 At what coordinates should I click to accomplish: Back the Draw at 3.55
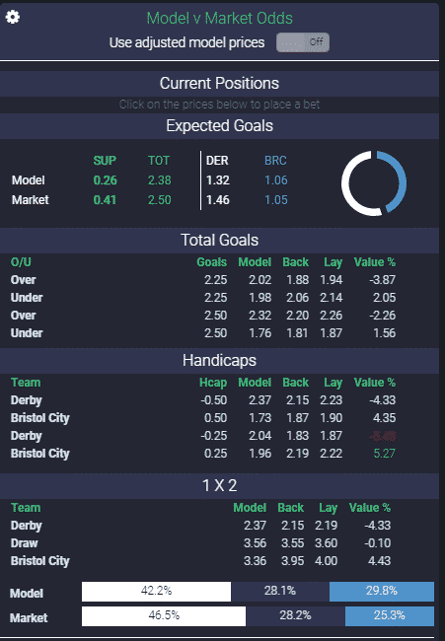point(292,543)
